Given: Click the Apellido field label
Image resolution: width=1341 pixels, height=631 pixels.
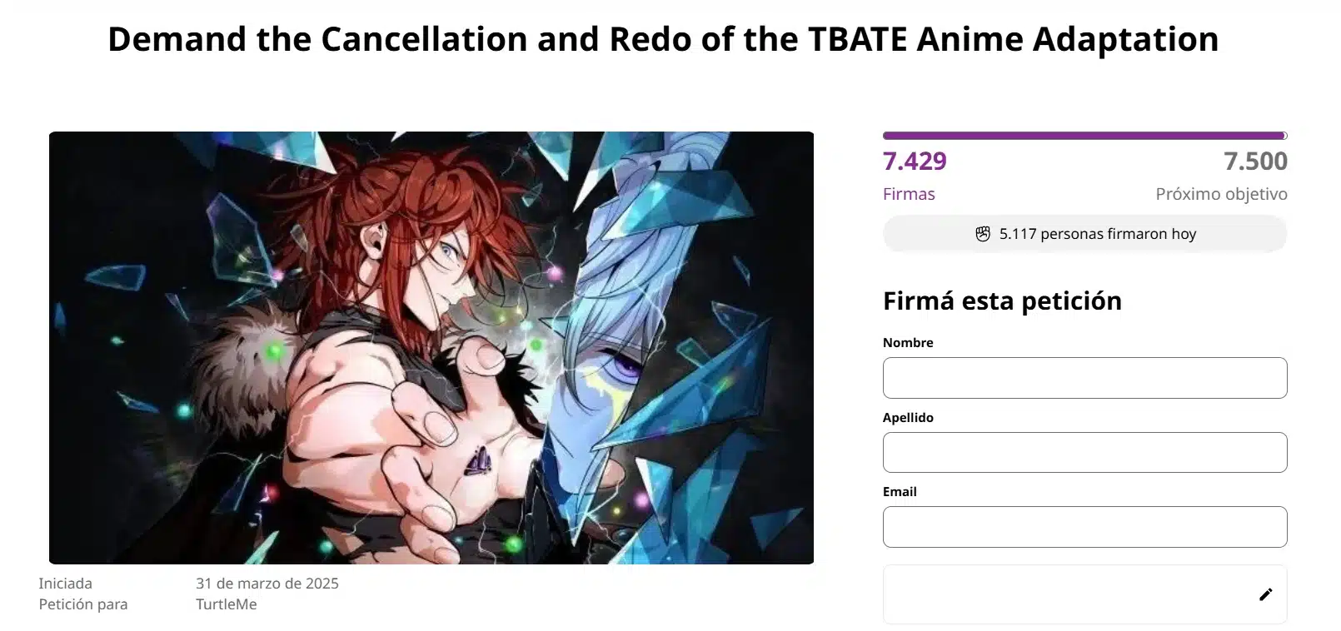Looking at the screenshot, I should [908, 417].
